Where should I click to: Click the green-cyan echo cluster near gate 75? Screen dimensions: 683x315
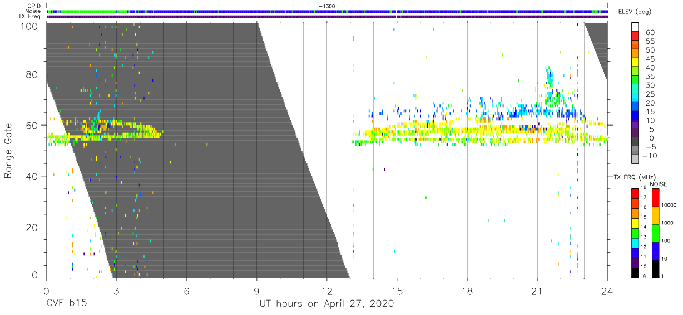(x=552, y=88)
